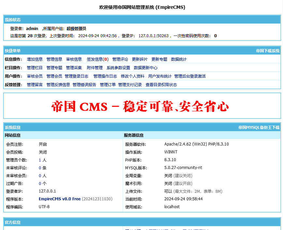Image resolution: width=283 pixels, height=230 pixels.
Task: Open 增加信息 to add new content
Action: point(34,59)
